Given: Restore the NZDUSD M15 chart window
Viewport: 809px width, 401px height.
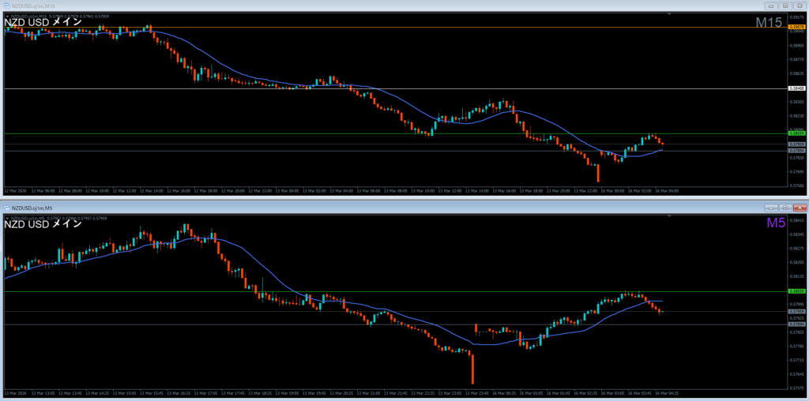Looking at the screenshot, I should point(786,6).
